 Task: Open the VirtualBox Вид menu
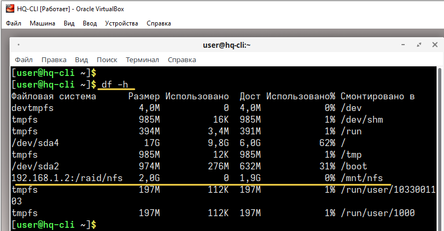pos(69,23)
